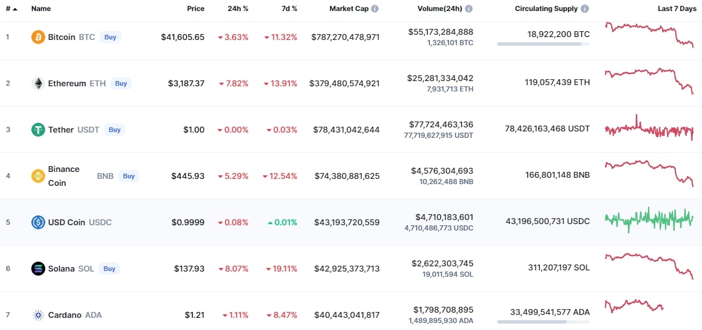Click the USD Coin logo icon
The width and height of the screenshot is (702, 330).
coord(38,222)
